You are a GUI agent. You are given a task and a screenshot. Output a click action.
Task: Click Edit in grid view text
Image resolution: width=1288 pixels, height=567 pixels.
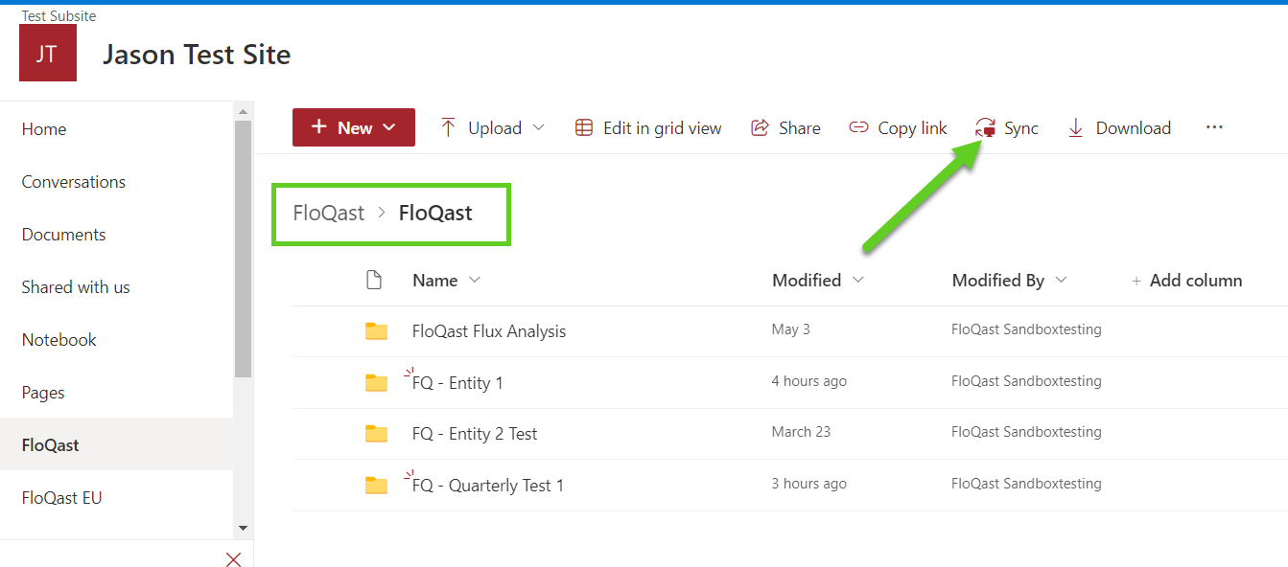(x=663, y=128)
